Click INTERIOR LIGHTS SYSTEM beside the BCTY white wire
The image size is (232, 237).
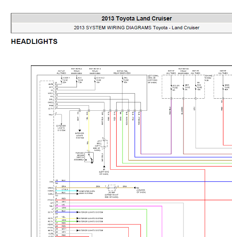click(91, 230)
